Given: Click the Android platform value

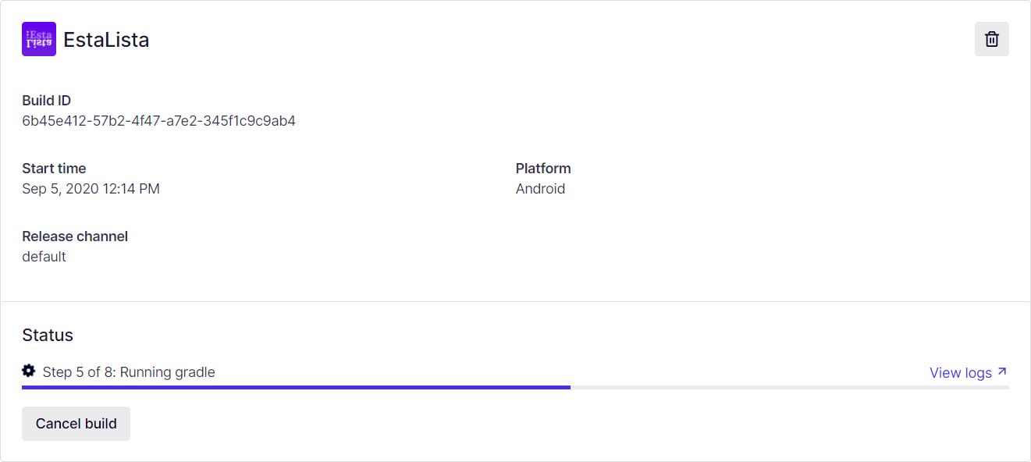Looking at the screenshot, I should 540,189.
